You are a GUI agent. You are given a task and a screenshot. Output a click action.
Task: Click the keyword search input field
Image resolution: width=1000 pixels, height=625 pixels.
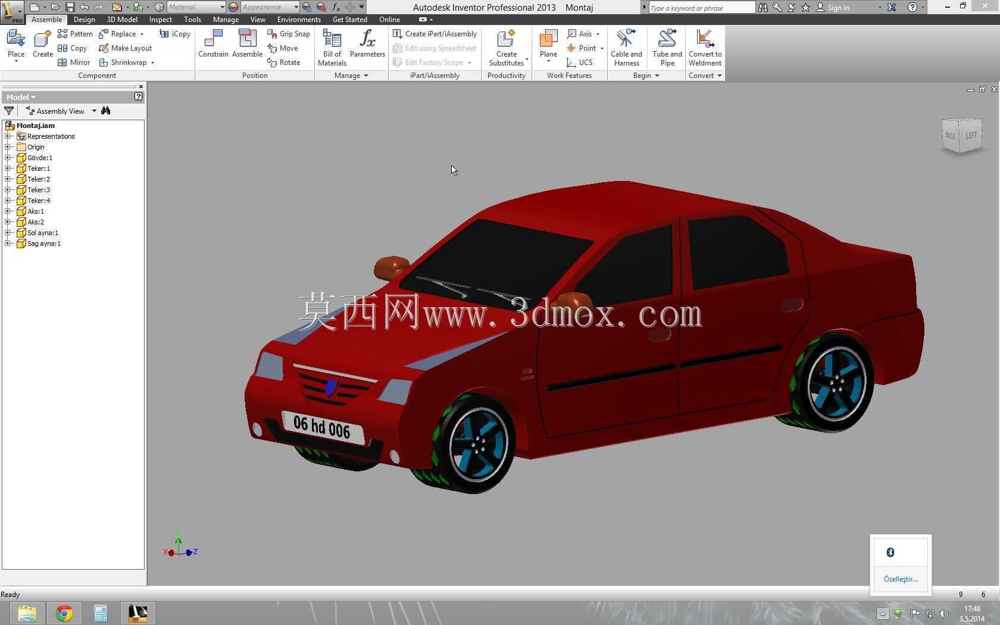point(701,7)
